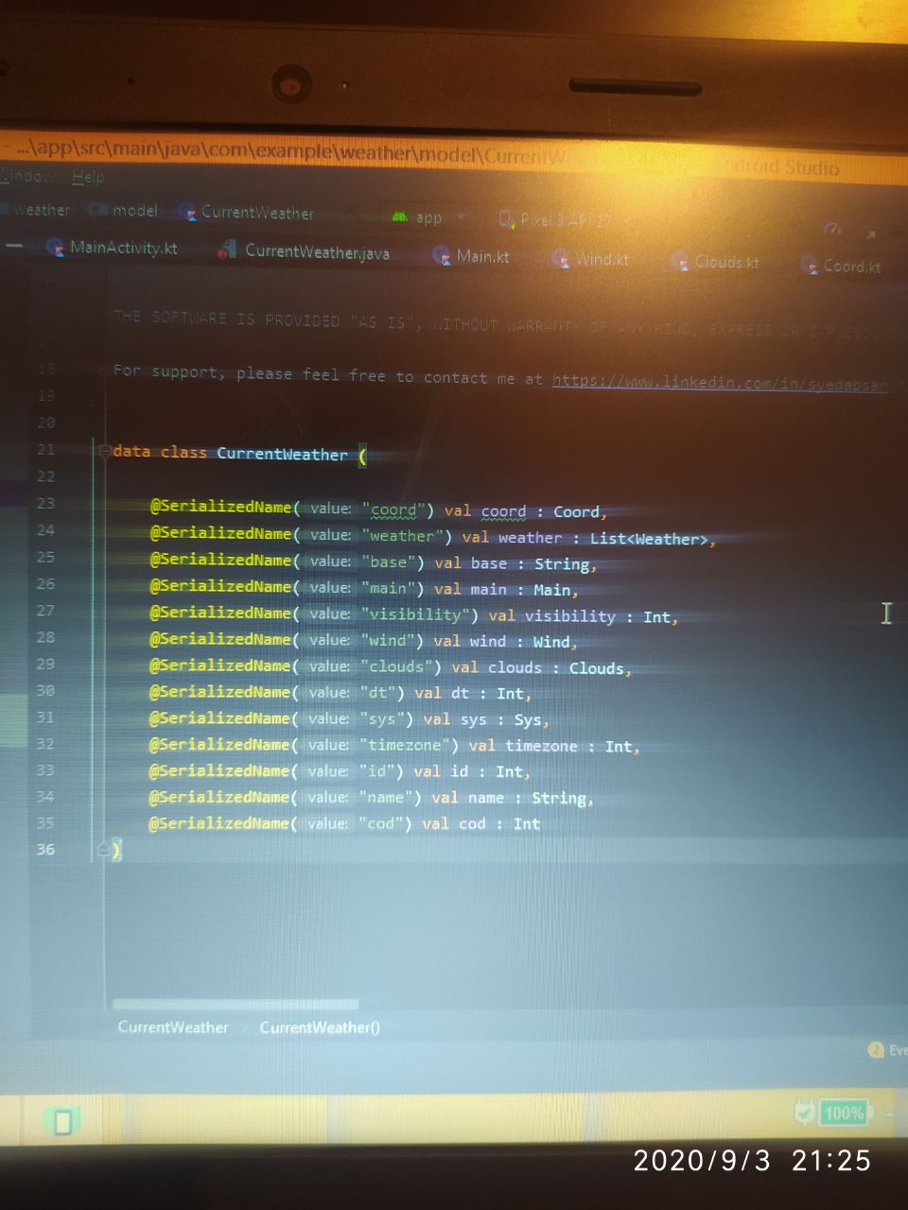Switch to the MainActivity.kt tab
This screenshot has width=908, height=1210.
123,248
